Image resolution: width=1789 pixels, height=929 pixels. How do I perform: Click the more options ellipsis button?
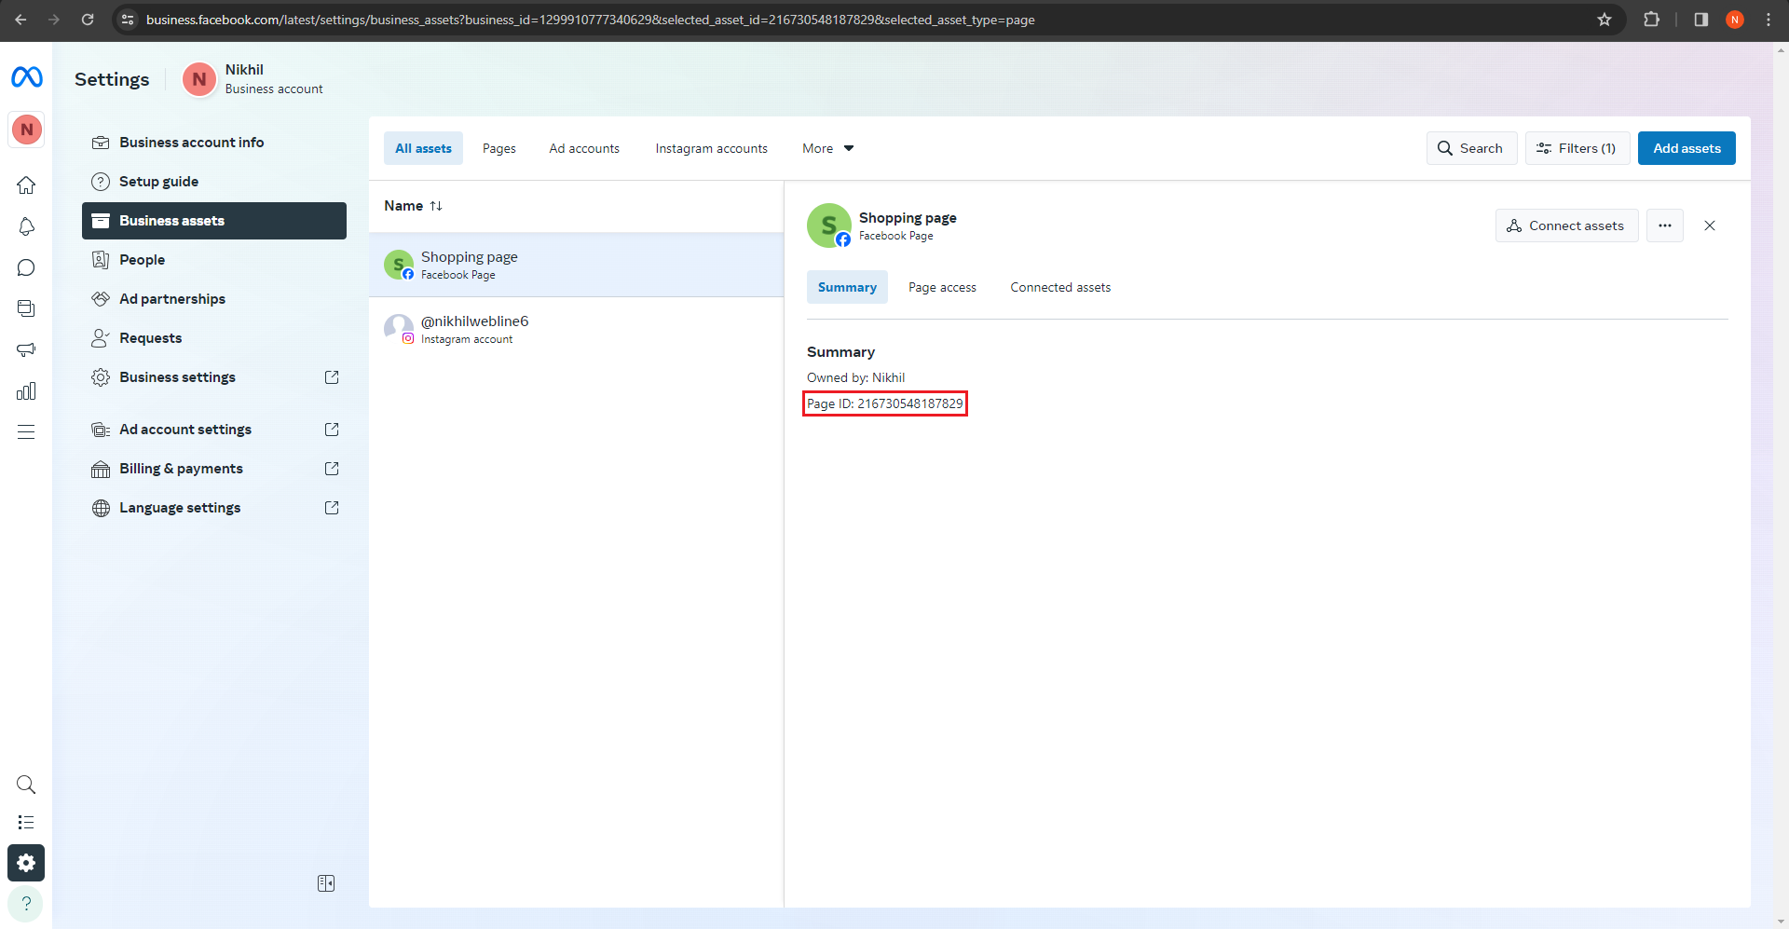click(x=1665, y=225)
